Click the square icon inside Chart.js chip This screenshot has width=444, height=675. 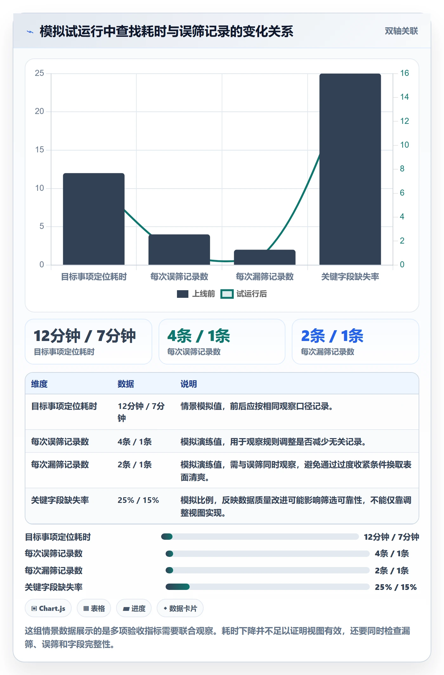pyautogui.click(x=34, y=609)
